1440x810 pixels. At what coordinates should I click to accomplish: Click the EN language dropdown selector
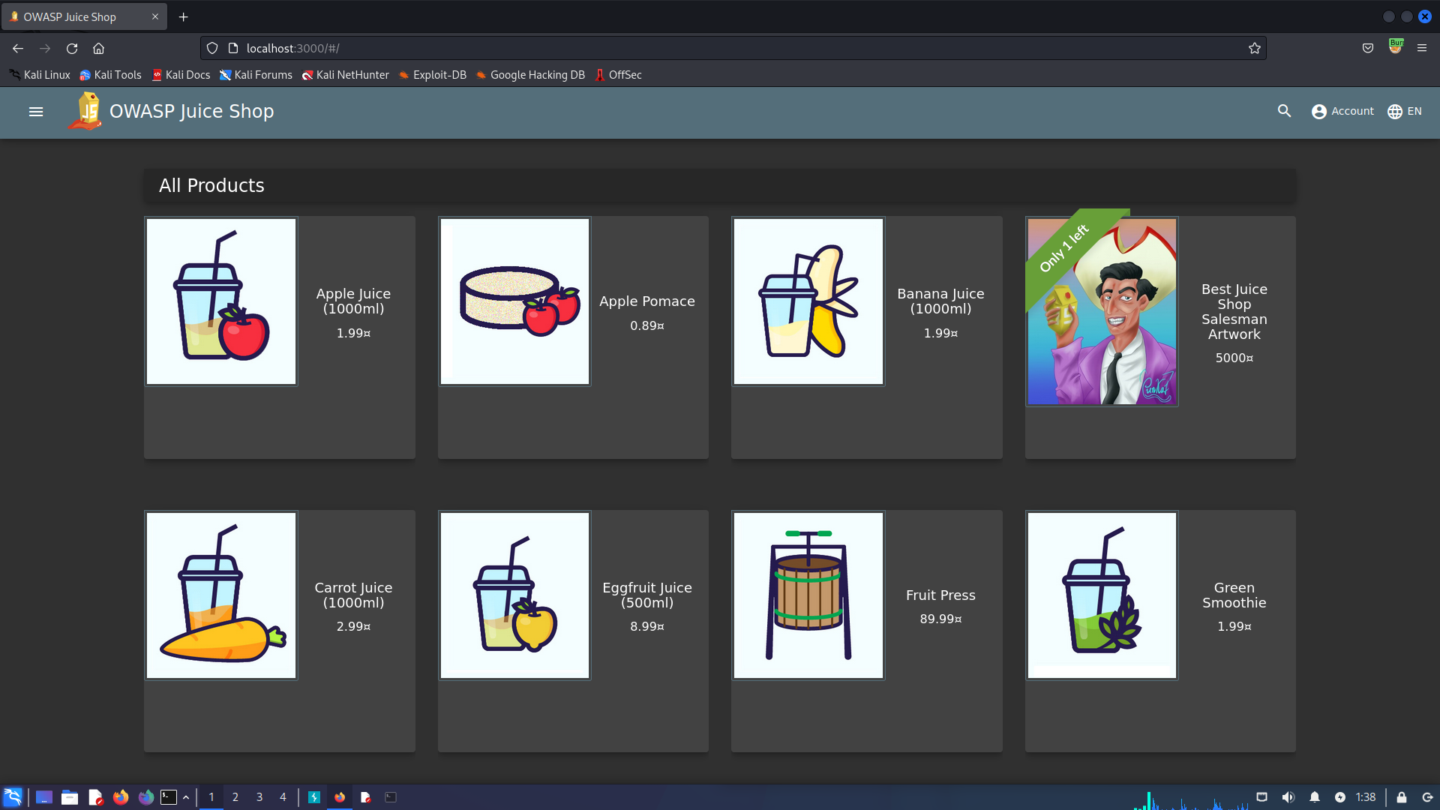coord(1405,111)
